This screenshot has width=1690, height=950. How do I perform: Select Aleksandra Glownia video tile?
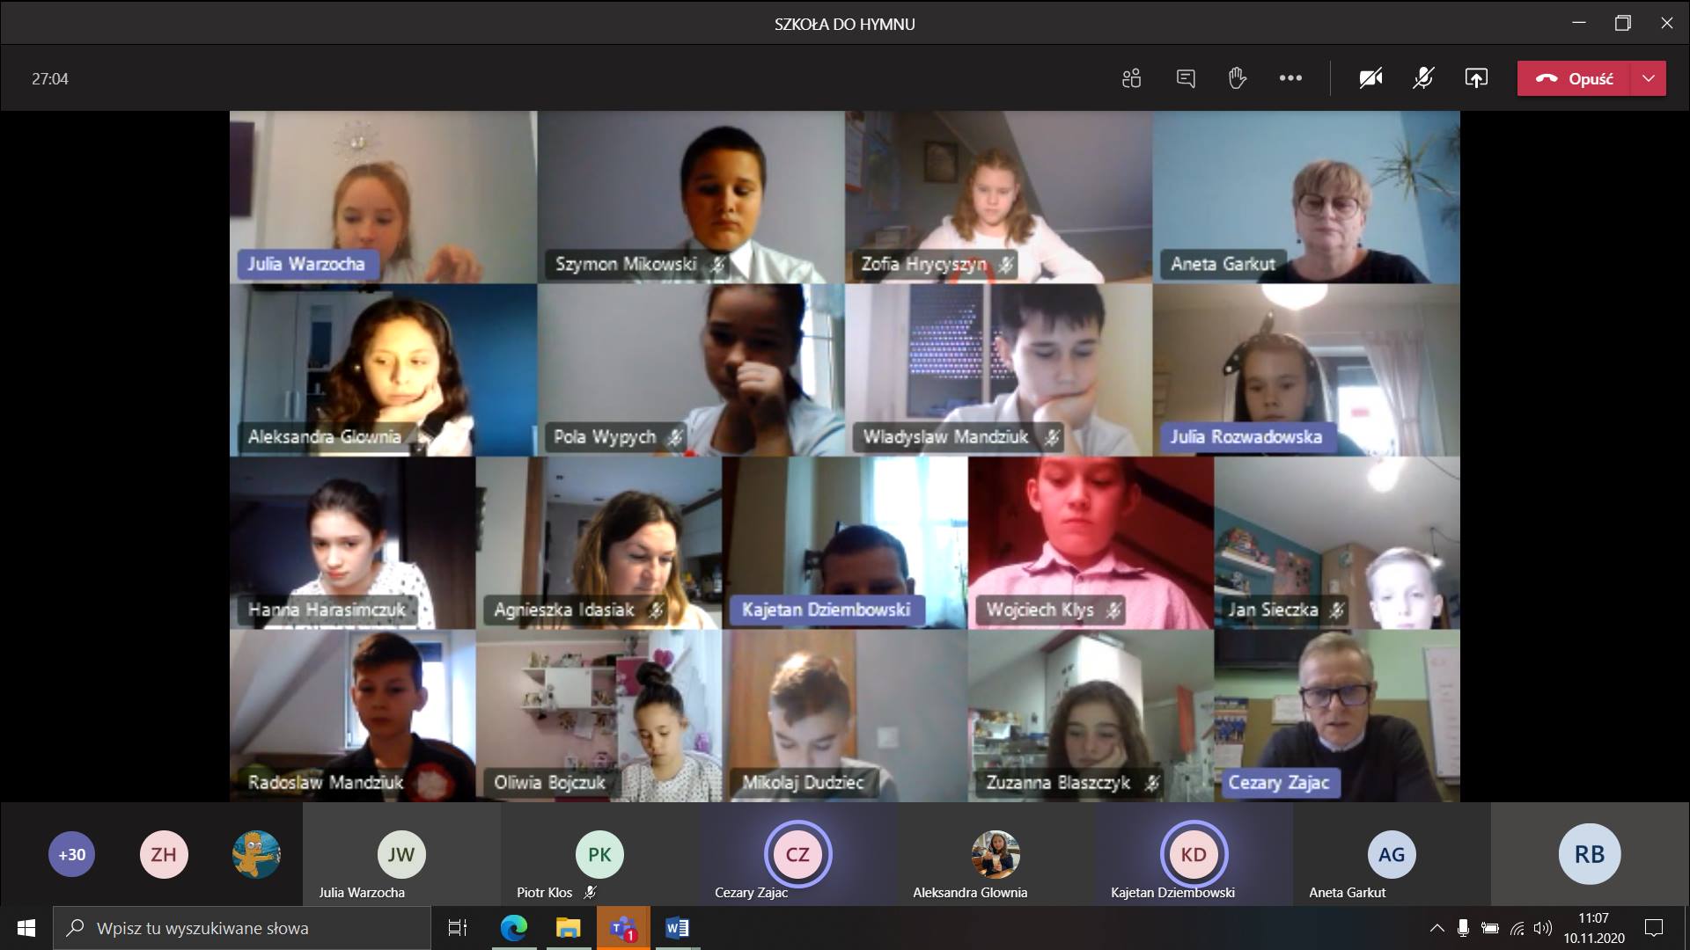(x=383, y=369)
